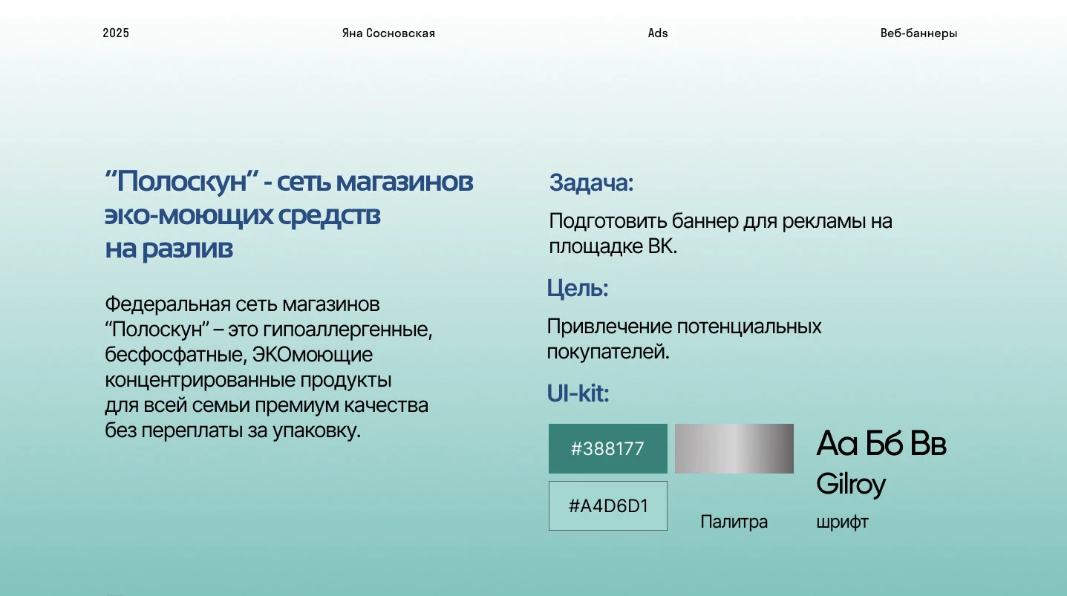Viewport: 1067px width, 596px height.
Task: Click the Аа Бб Вв type specimen
Action: pyautogui.click(x=881, y=443)
